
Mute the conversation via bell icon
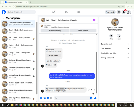(x=111, y=36)
